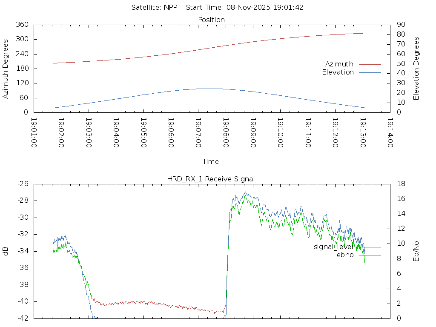
Task: Click the Eb/No axis label
Action: [416, 251]
